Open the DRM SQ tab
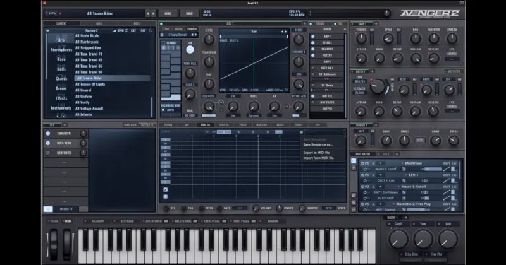This screenshot has height=265, width=506. click(x=205, y=125)
